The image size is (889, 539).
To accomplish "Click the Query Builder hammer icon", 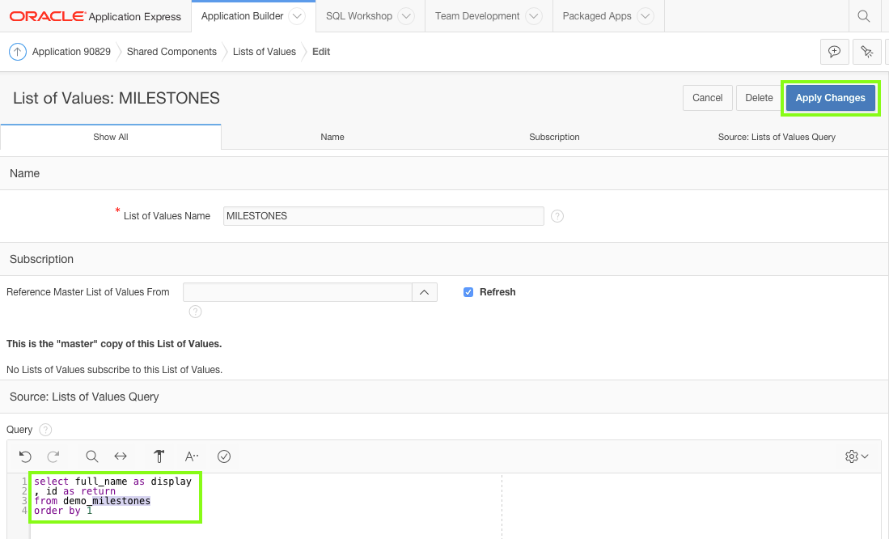I will (159, 456).
